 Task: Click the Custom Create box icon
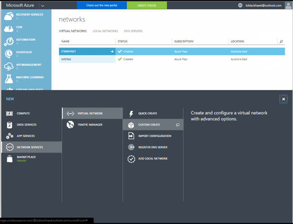click(131, 125)
